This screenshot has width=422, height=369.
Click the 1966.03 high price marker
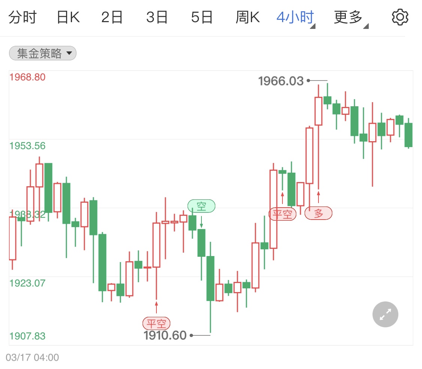click(282, 80)
